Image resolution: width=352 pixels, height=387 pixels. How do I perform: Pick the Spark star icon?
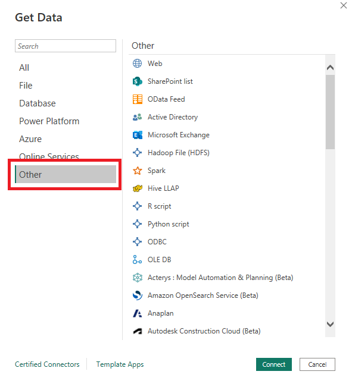pyautogui.click(x=138, y=171)
